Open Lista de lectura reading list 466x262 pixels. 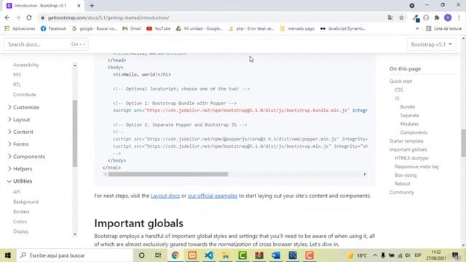[x=443, y=28]
